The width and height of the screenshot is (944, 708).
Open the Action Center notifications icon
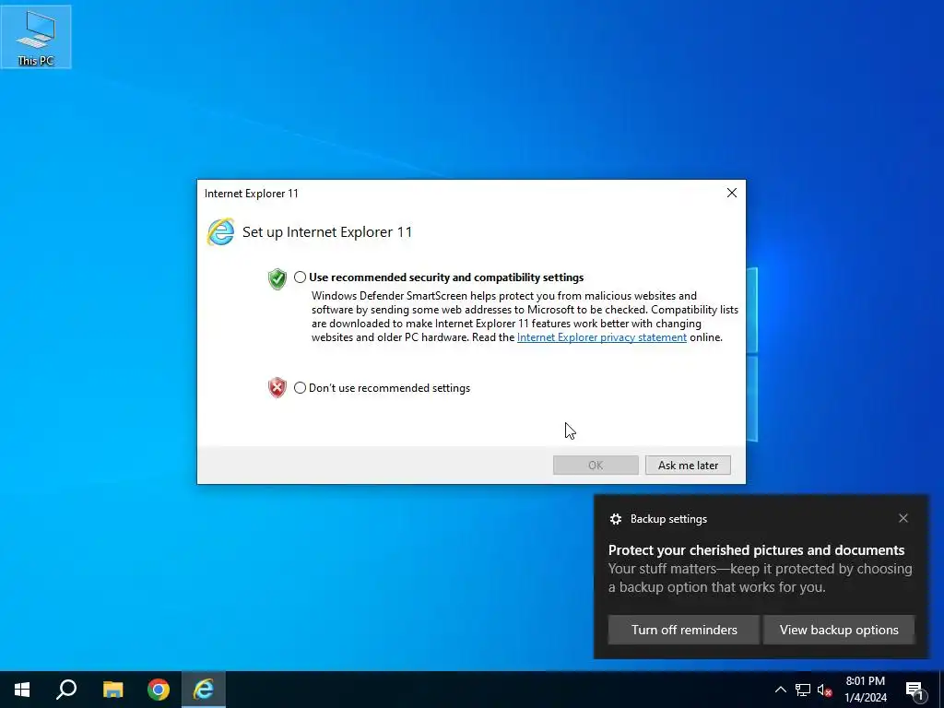[914, 690]
